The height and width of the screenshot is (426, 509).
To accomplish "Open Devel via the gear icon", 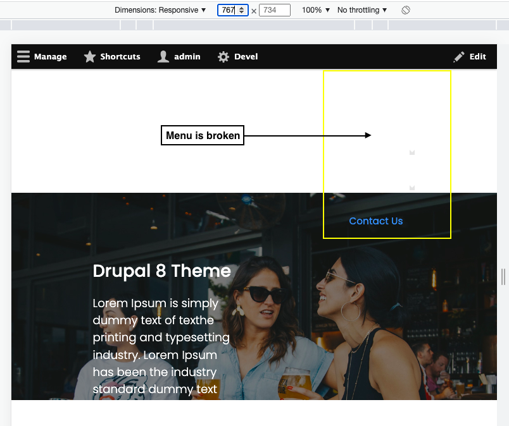I will [x=223, y=56].
